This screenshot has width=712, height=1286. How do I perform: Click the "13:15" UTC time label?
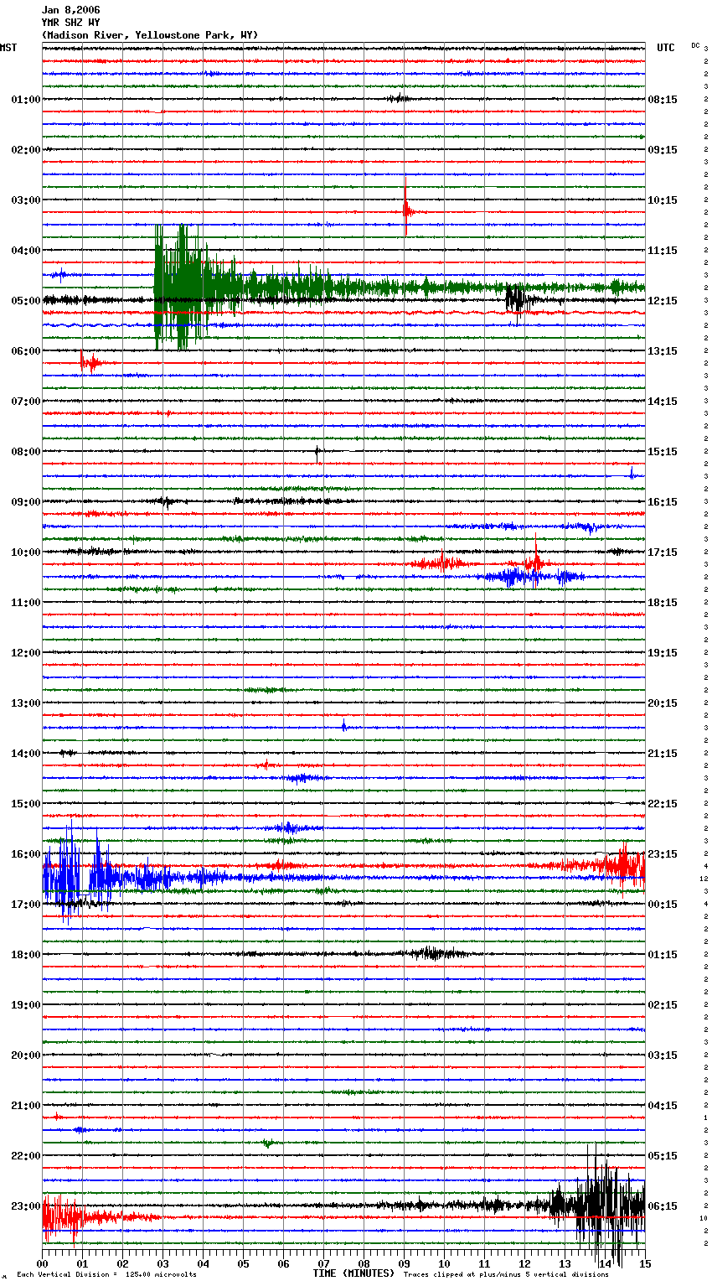[663, 351]
